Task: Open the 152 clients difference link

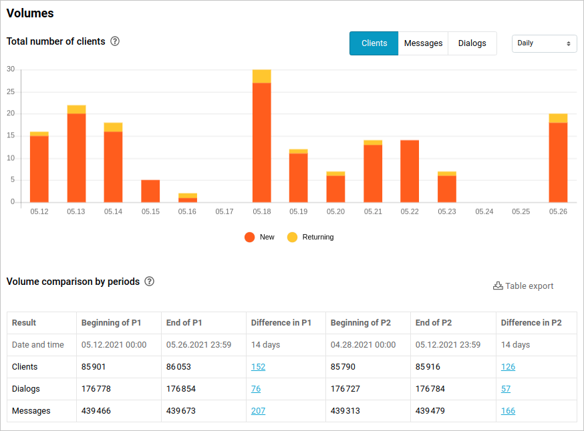Action: [258, 367]
